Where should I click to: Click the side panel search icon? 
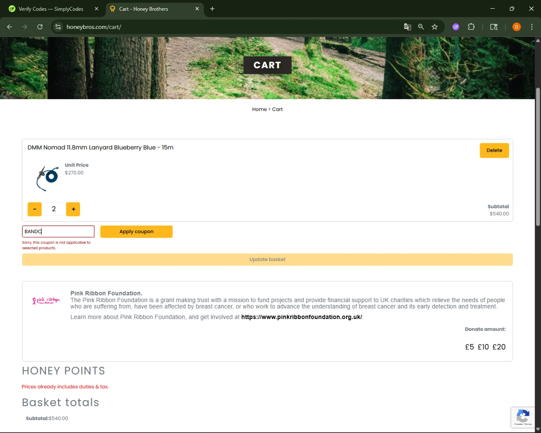(494, 27)
